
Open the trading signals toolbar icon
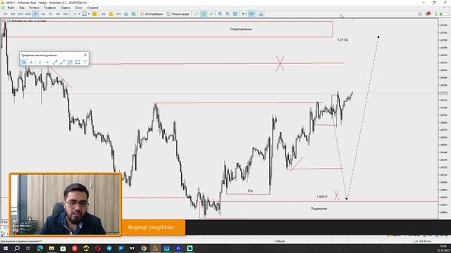point(118,14)
